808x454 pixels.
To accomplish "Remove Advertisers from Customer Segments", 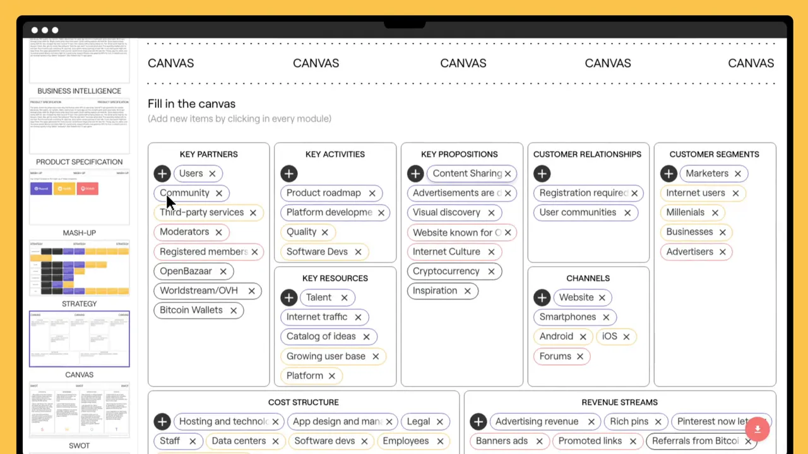I will pyautogui.click(x=722, y=252).
